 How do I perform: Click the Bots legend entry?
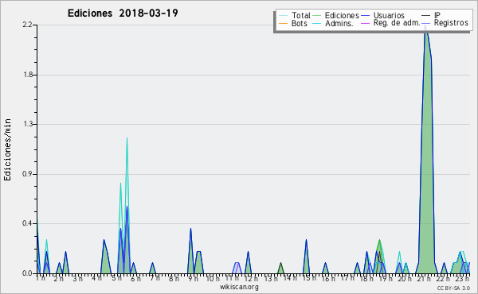pyautogui.click(x=293, y=23)
